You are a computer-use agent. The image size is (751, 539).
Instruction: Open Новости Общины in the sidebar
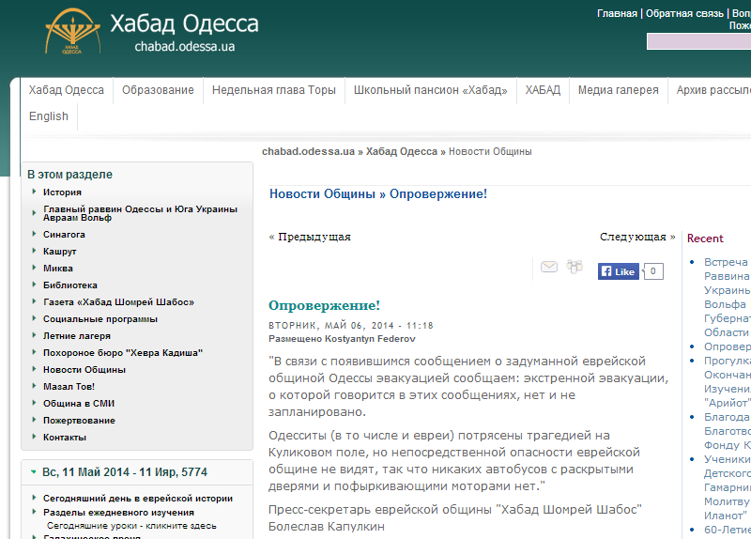(x=84, y=370)
